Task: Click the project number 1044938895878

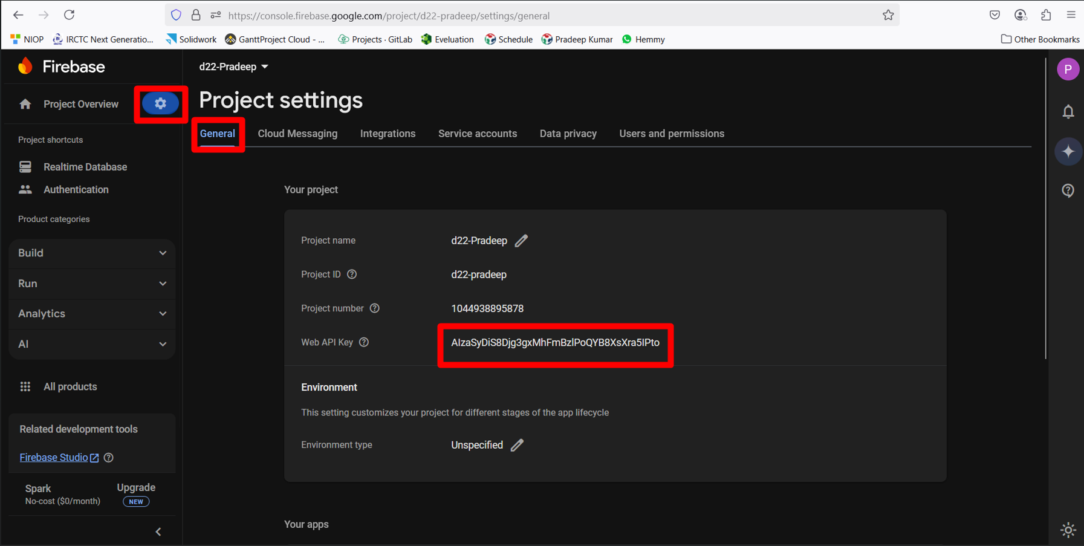Action: click(487, 309)
